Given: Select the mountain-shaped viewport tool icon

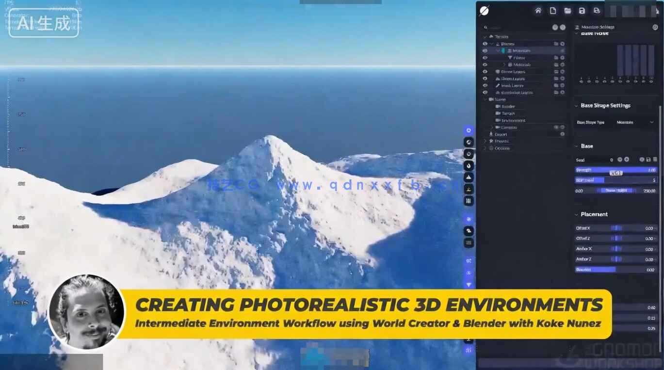Looking at the screenshot, I should coord(469,177).
